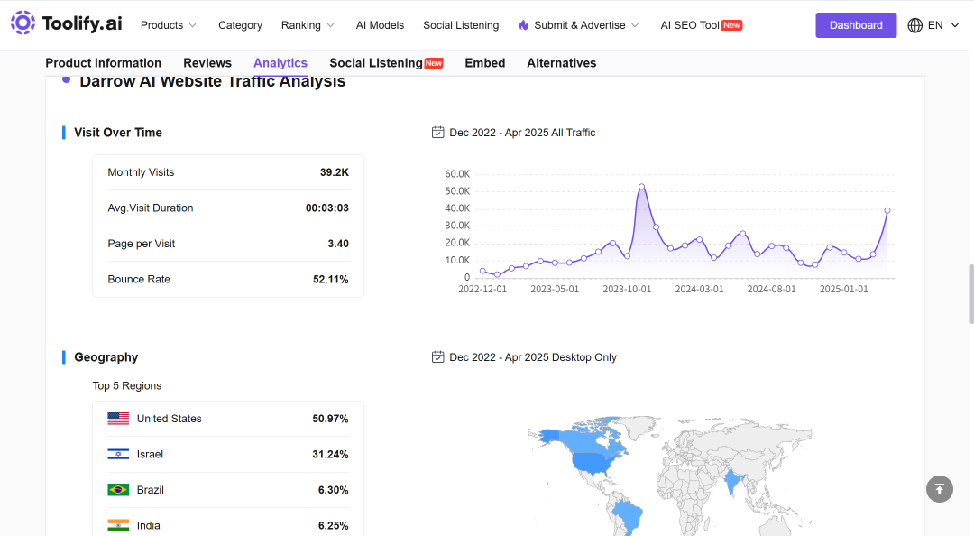Screen dimensions: 974x536
Task: Click the Israel flag icon
Action: [x=118, y=455]
